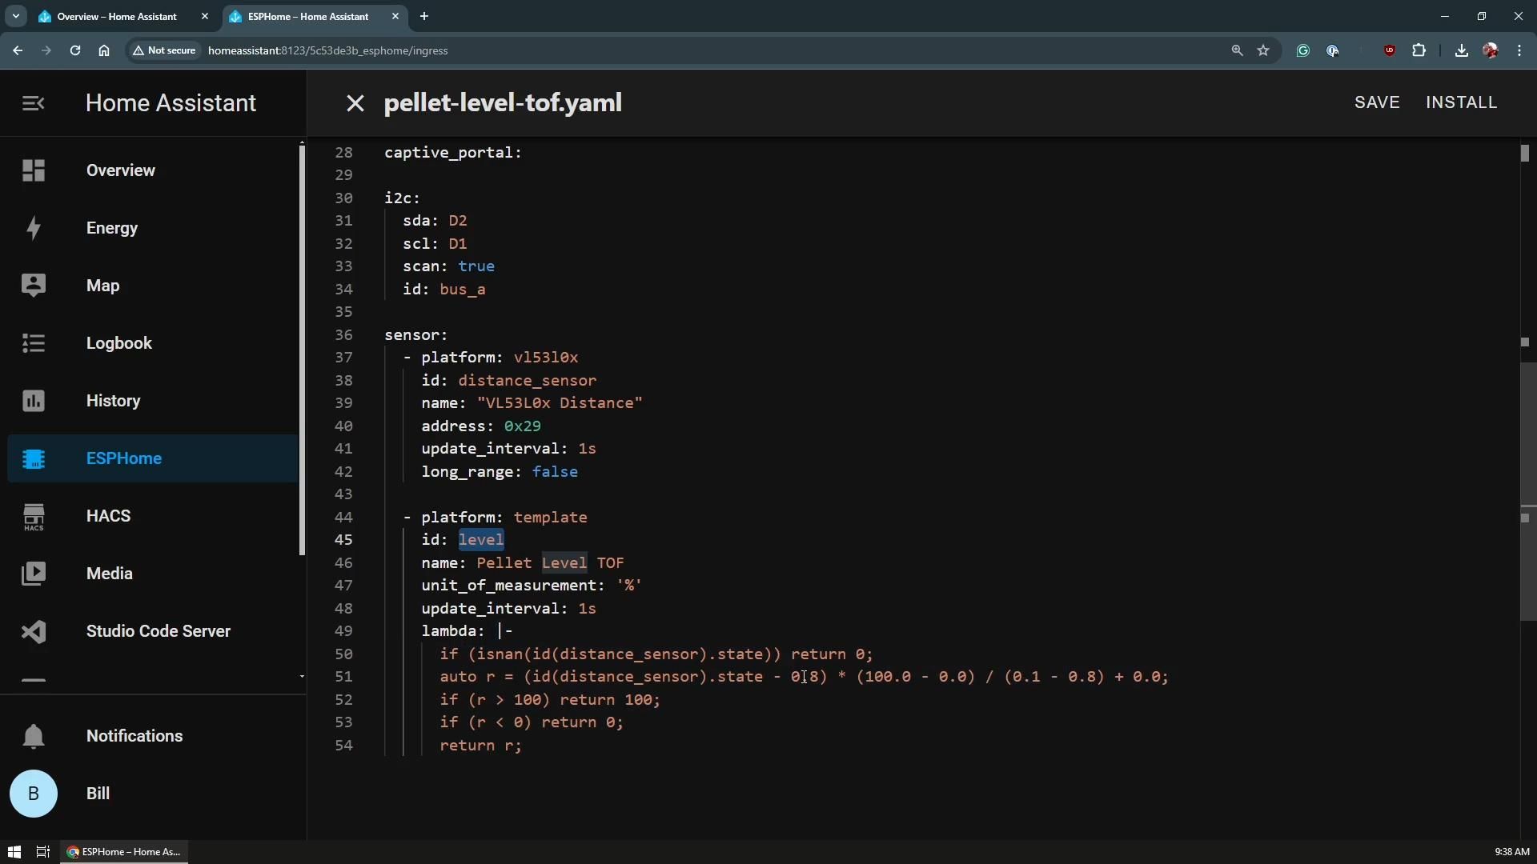The image size is (1537, 864).
Task: Switch to Overview – Home Assistant tab
Action: 117,16
